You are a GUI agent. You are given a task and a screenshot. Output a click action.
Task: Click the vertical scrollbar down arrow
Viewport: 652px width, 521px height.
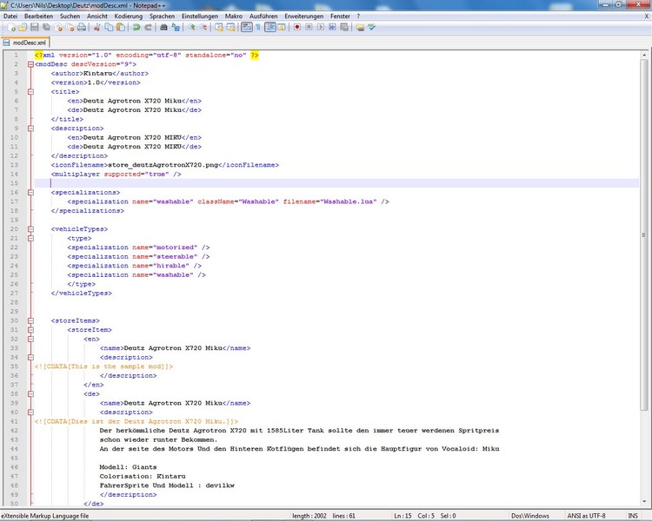pos(644,502)
